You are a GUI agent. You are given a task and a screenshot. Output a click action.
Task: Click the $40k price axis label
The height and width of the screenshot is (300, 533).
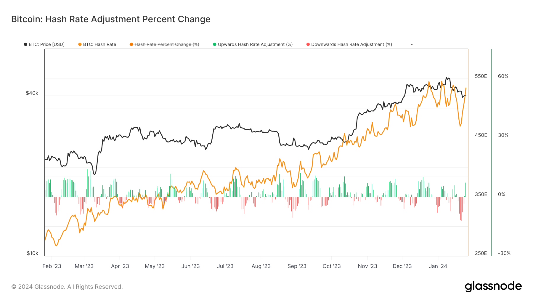32,93
